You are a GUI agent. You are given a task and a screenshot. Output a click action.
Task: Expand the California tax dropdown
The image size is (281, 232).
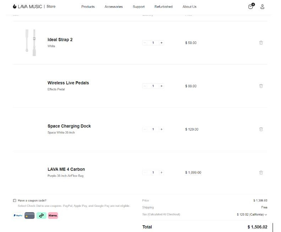pyautogui.click(x=266, y=215)
